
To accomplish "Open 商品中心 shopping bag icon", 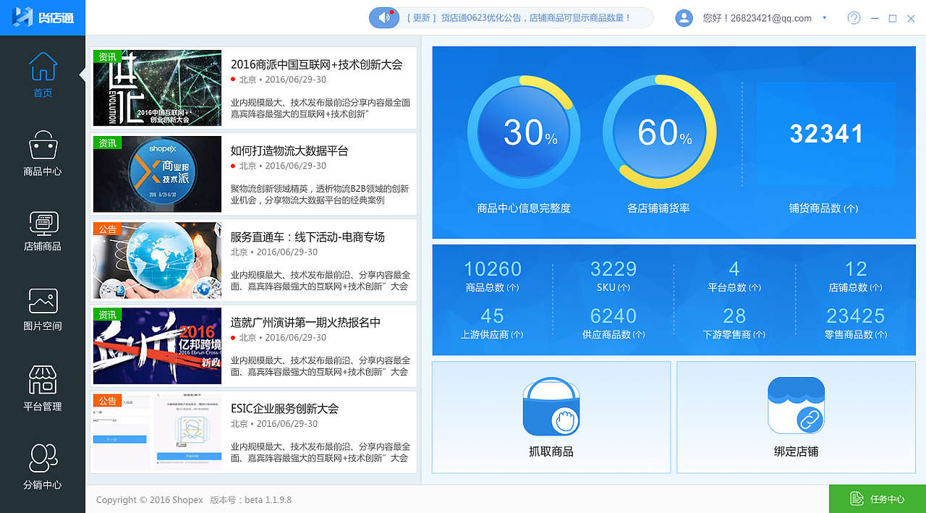I will [43, 145].
